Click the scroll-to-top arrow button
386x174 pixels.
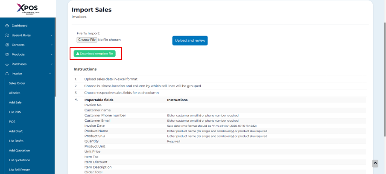375,163
